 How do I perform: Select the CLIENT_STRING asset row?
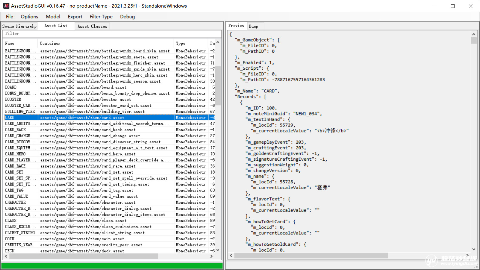[x=110, y=233]
